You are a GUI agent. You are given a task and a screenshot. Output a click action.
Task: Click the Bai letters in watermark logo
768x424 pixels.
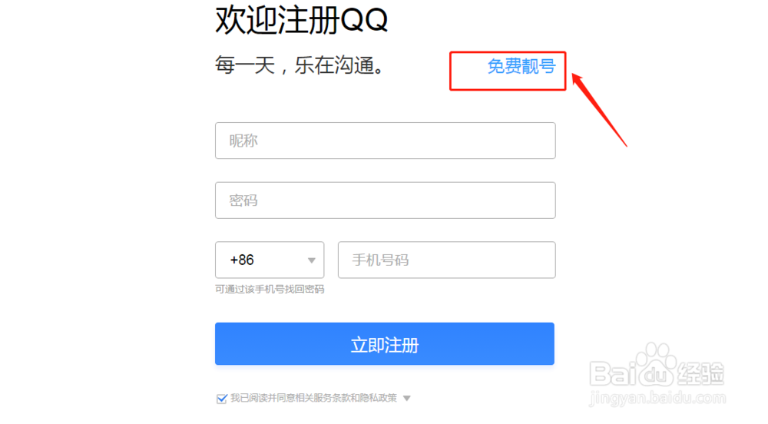pyautogui.click(x=612, y=374)
